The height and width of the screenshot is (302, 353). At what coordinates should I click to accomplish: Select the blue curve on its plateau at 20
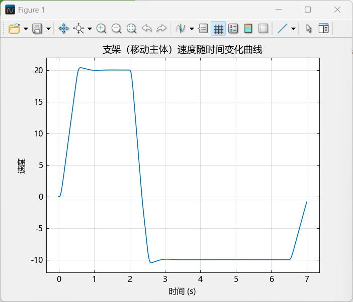click(113, 70)
